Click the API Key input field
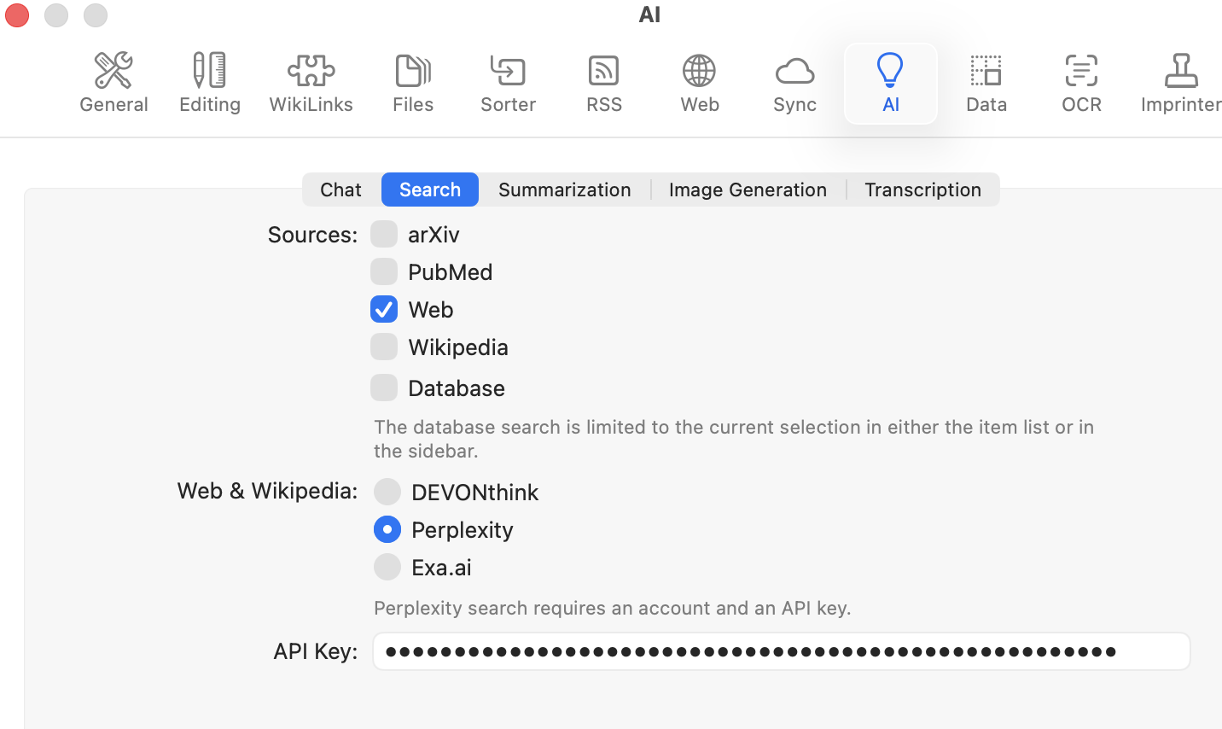 781,651
